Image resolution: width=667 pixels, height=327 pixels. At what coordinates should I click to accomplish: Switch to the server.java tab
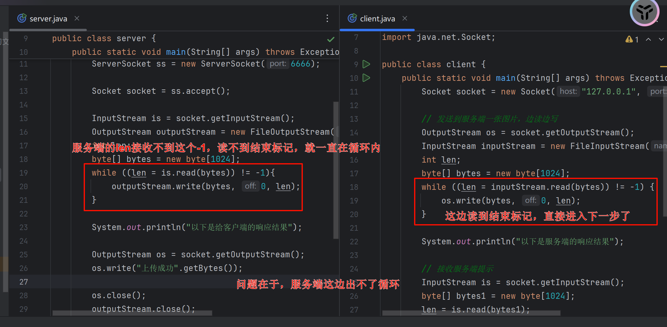48,19
